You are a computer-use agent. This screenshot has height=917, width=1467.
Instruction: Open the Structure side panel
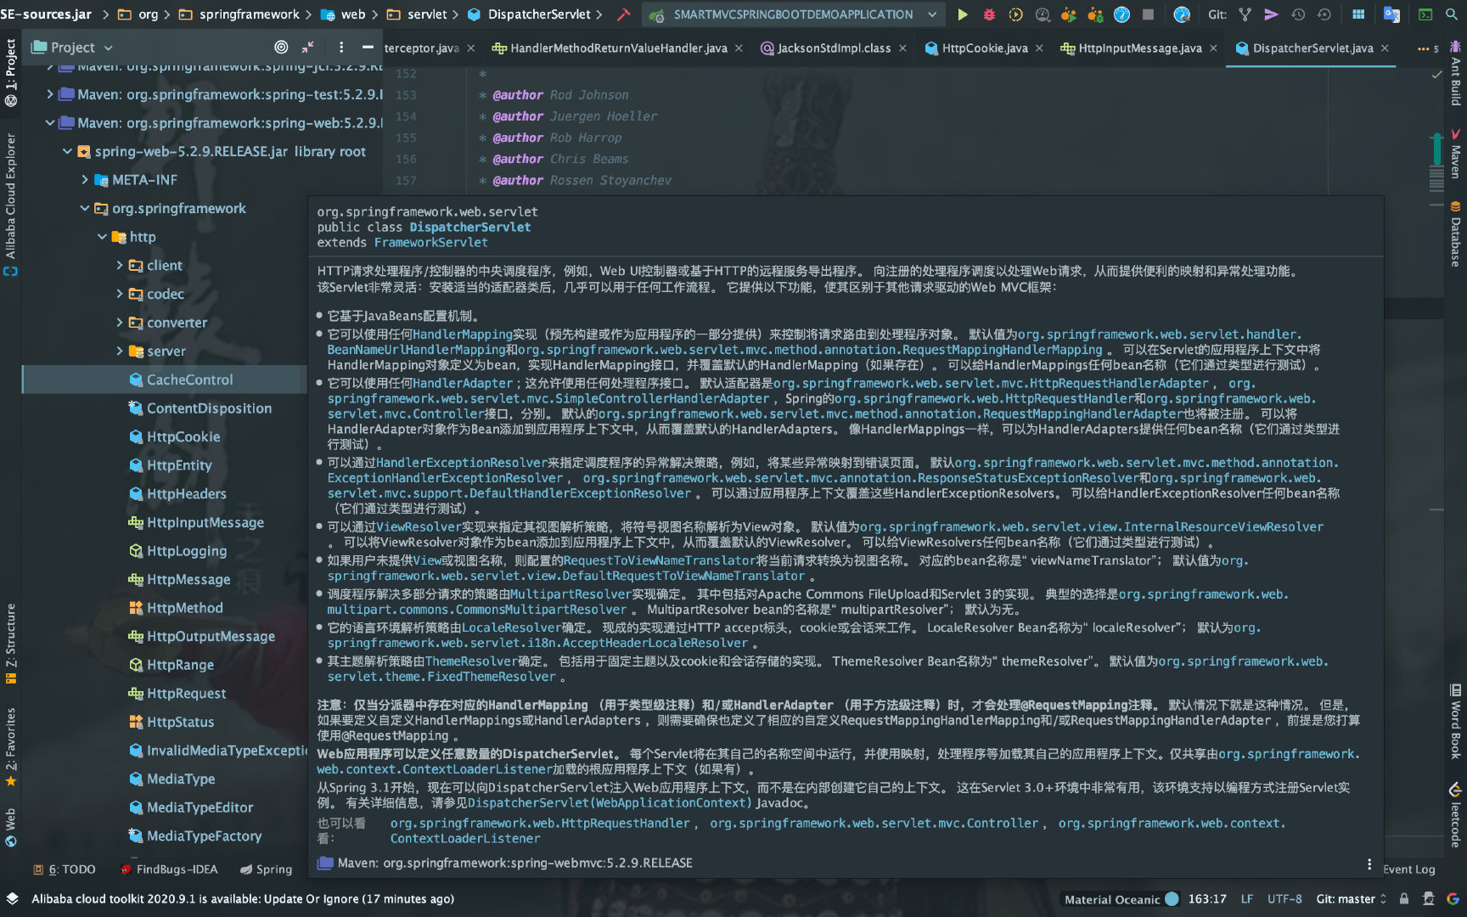(x=11, y=643)
